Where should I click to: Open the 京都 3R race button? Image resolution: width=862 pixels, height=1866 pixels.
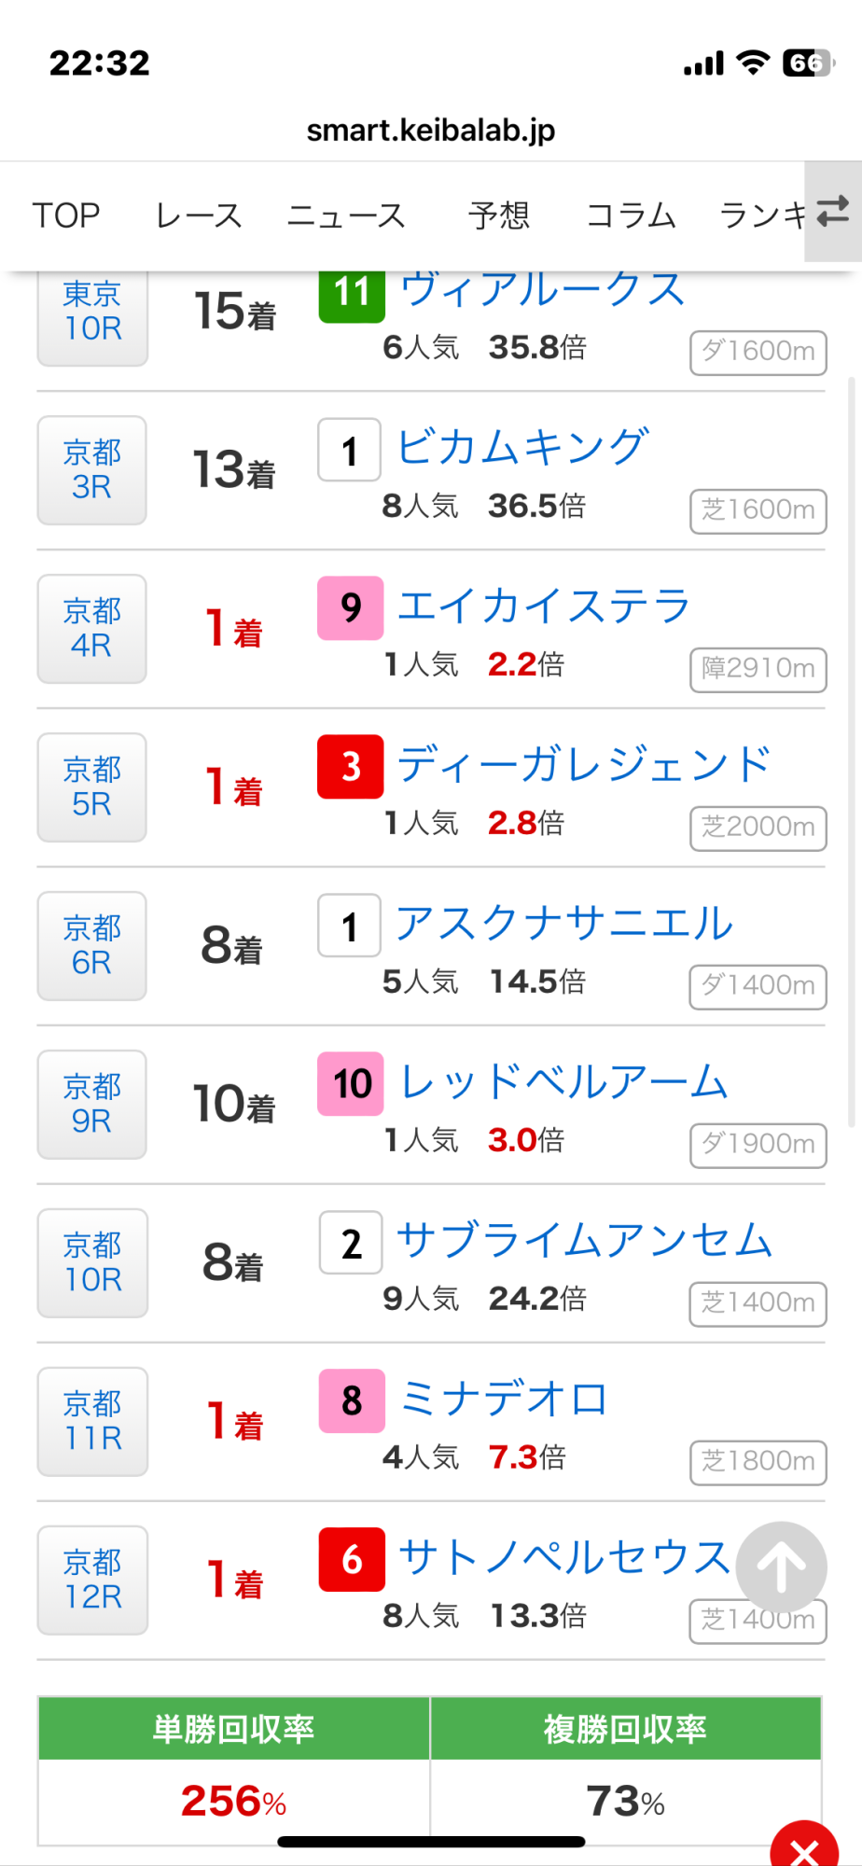point(92,470)
